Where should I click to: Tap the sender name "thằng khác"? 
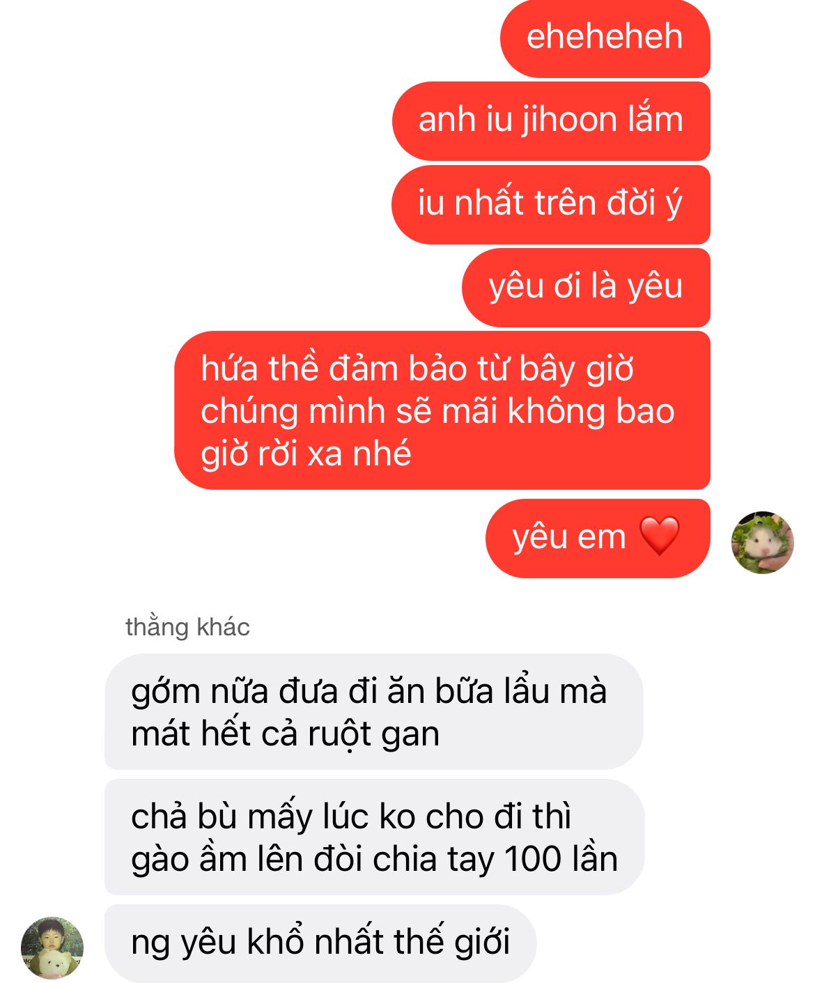pos(187,627)
